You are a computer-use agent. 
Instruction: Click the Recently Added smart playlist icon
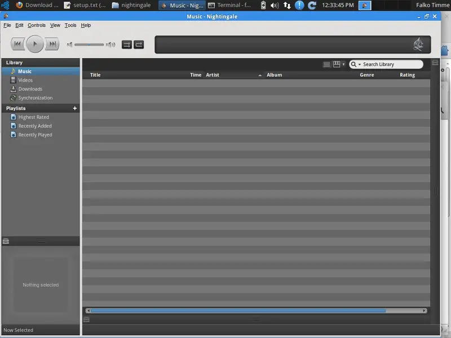pos(13,126)
